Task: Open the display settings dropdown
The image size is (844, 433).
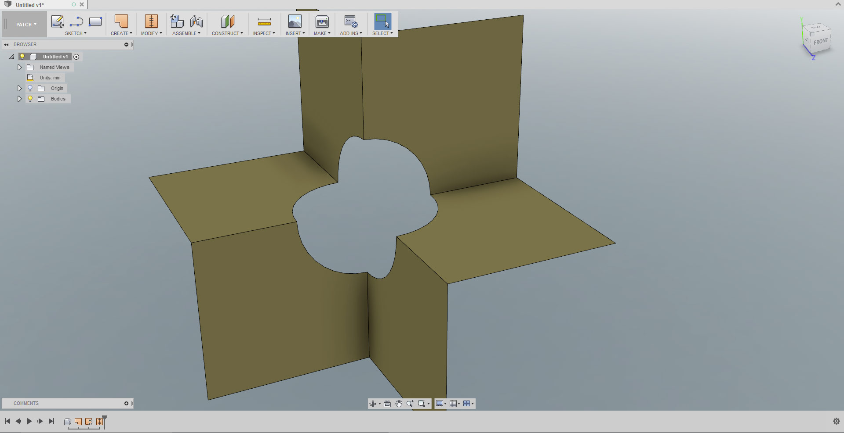Action: (x=440, y=403)
